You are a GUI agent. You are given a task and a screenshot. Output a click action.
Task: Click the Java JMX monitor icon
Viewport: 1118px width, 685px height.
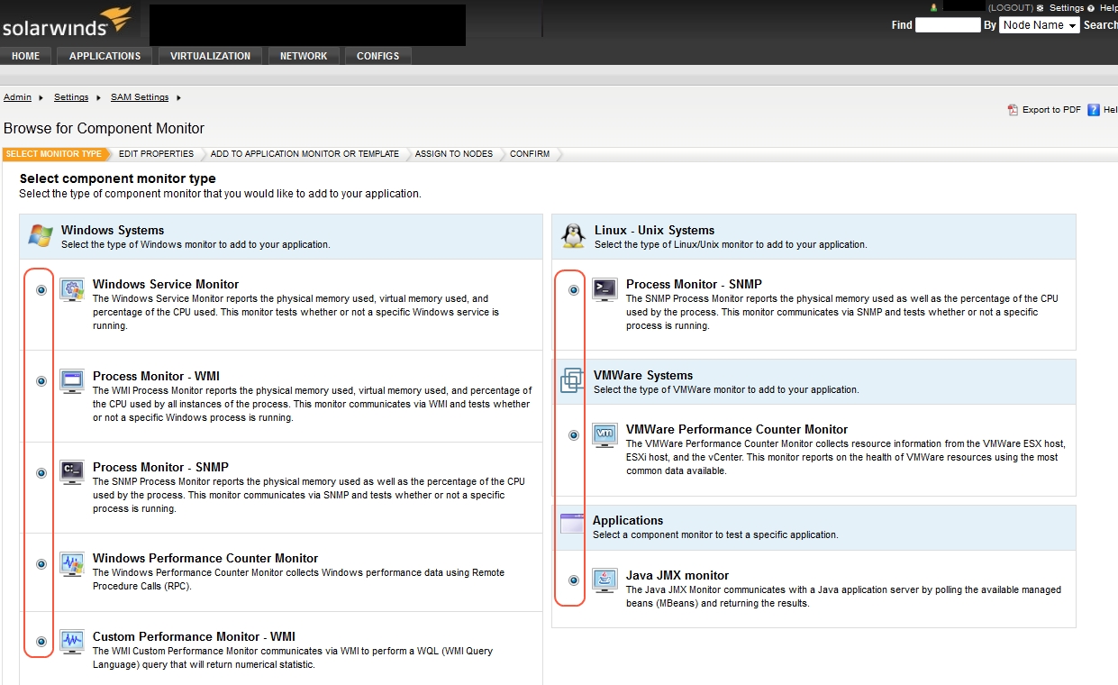click(x=605, y=580)
